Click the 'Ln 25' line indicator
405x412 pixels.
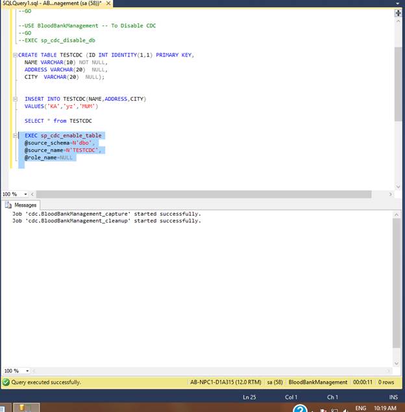[249, 397]
